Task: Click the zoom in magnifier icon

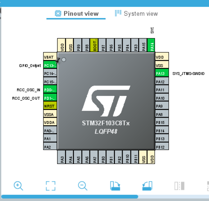Action: [x=18, y=186]
